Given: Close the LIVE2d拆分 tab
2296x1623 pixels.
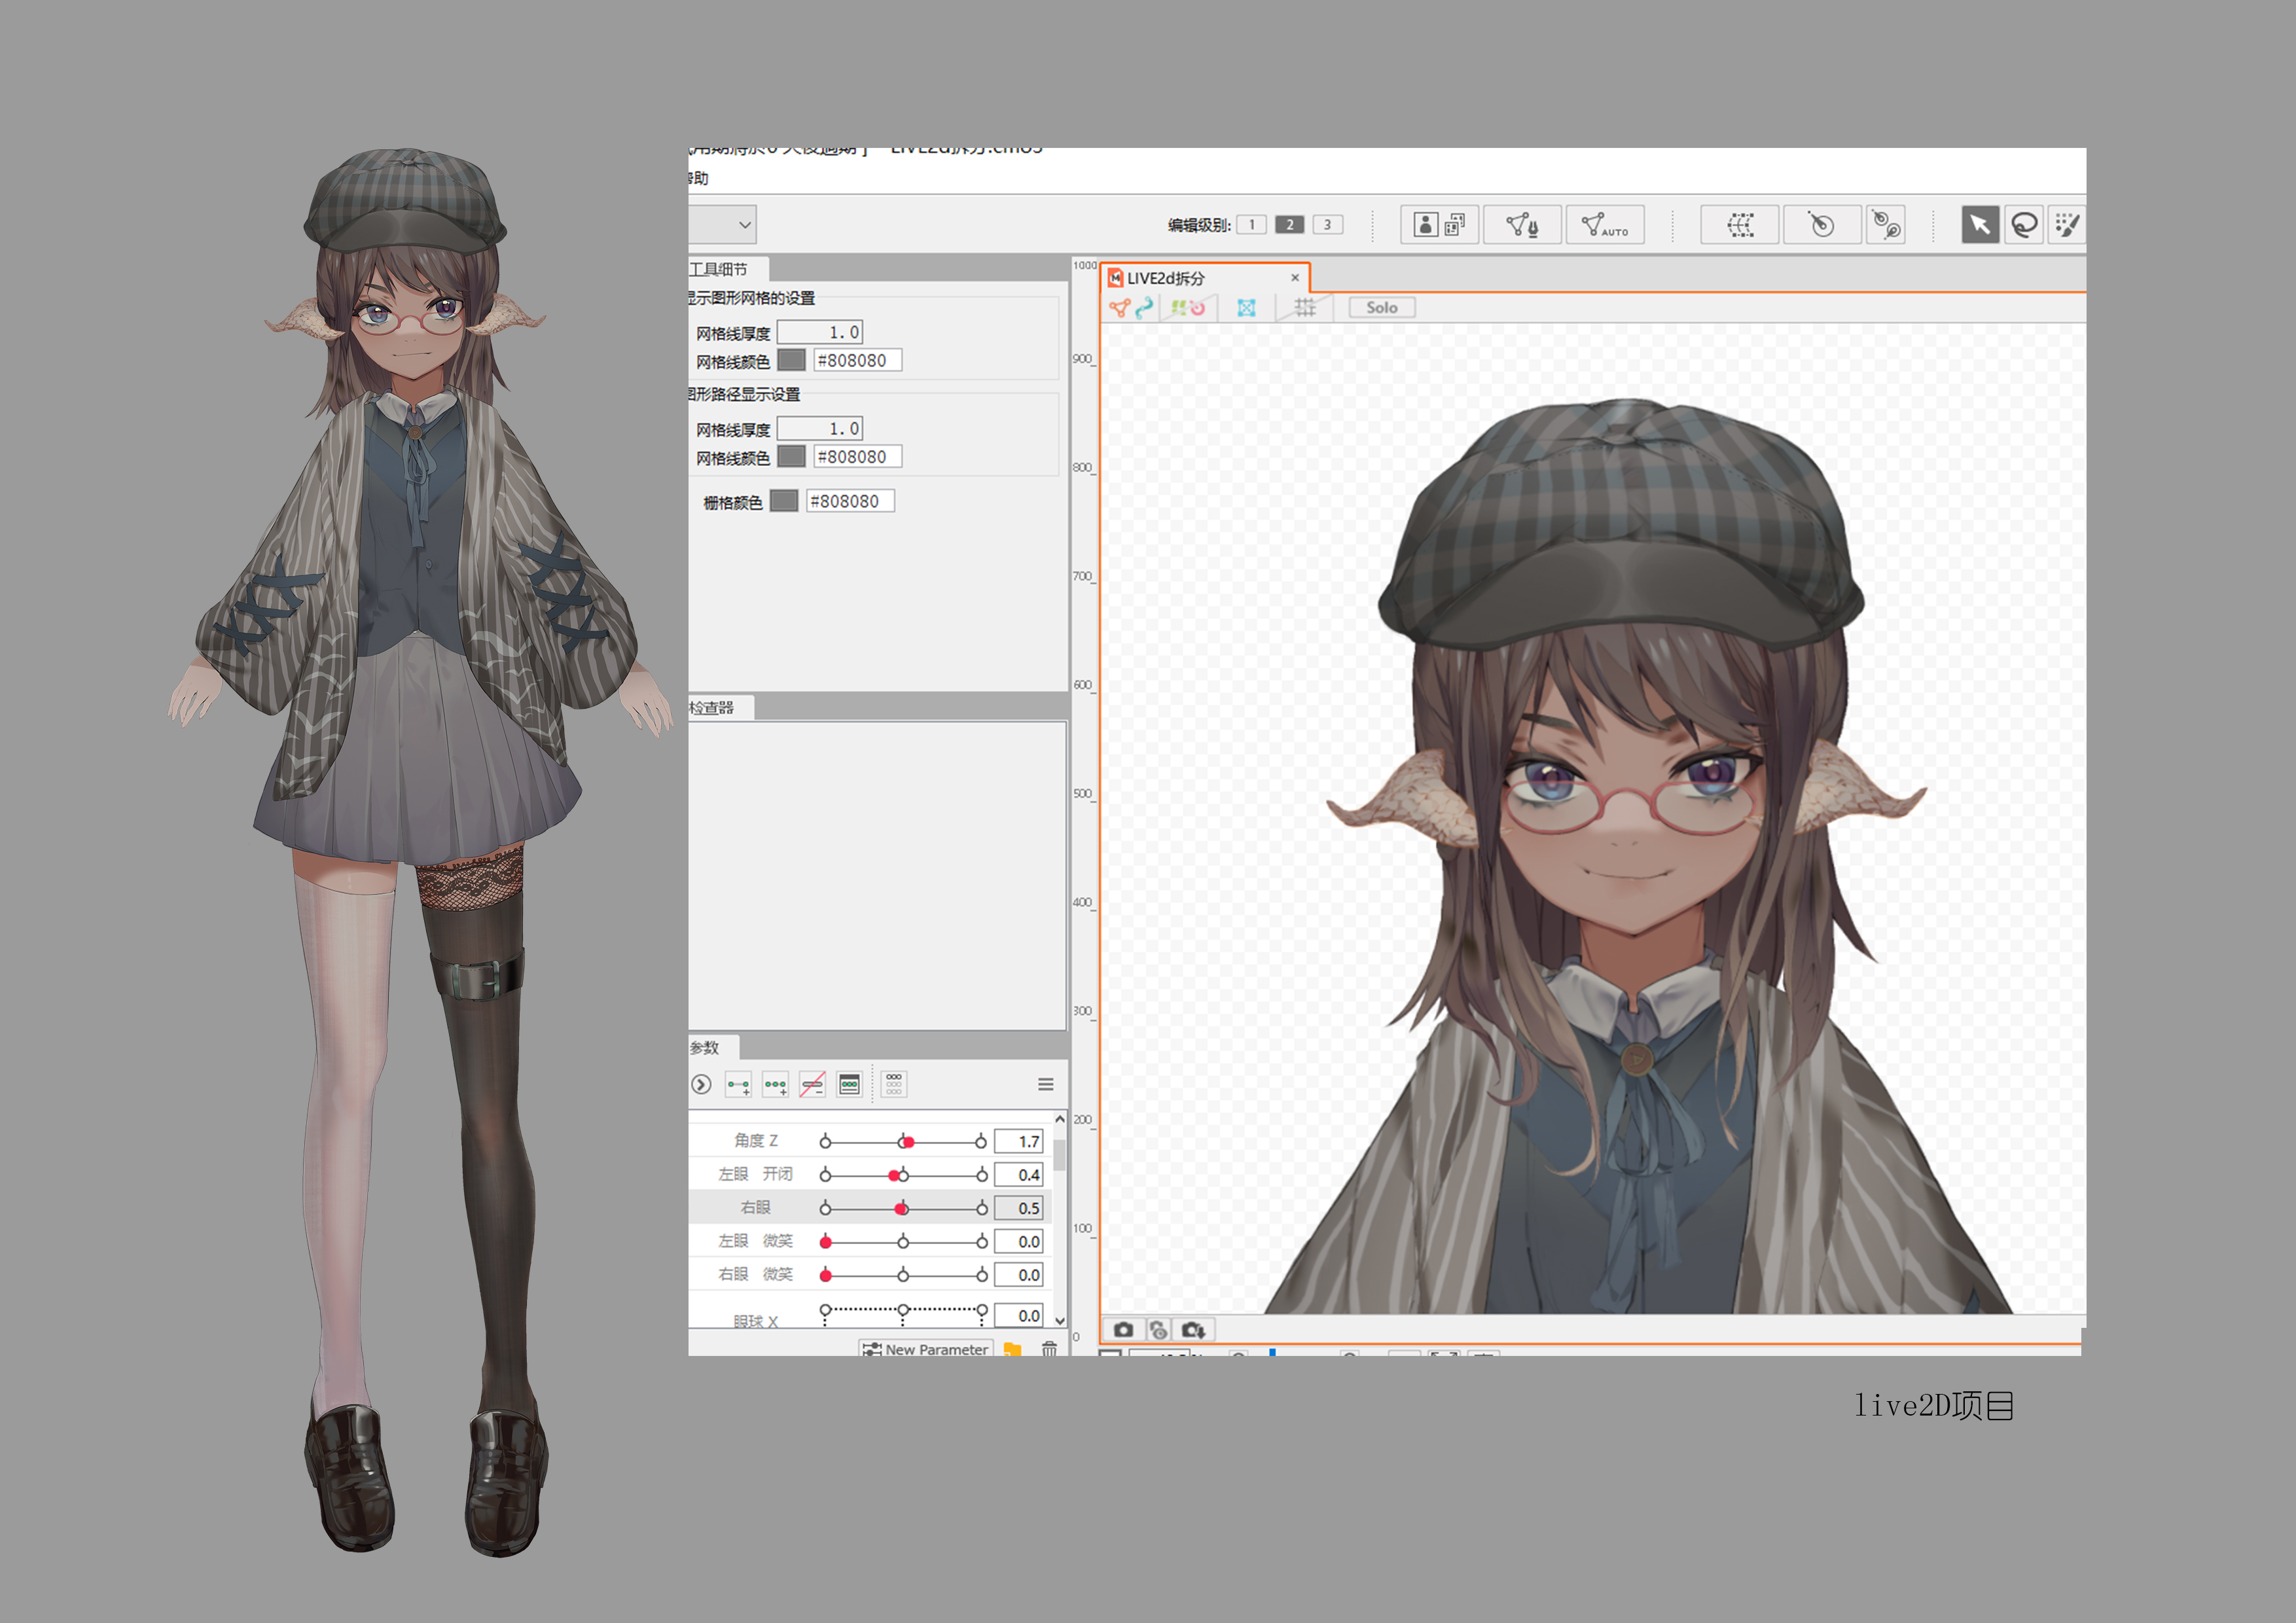Looking at the screenshot, I should pos(1295,278).
